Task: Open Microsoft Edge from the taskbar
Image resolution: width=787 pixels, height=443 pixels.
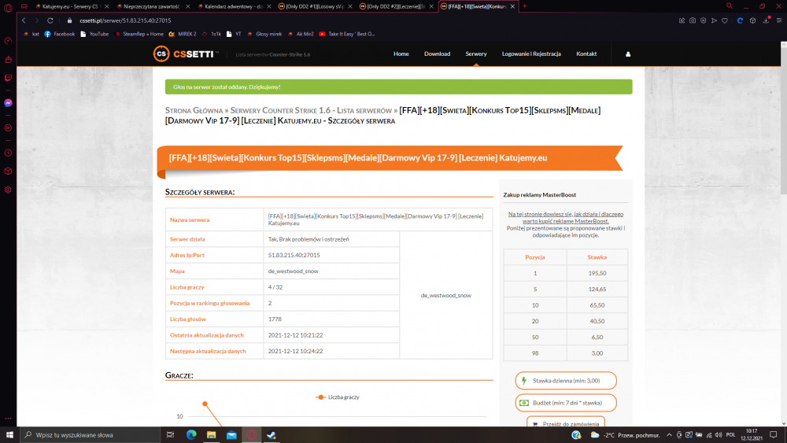Action: point(191,435)
